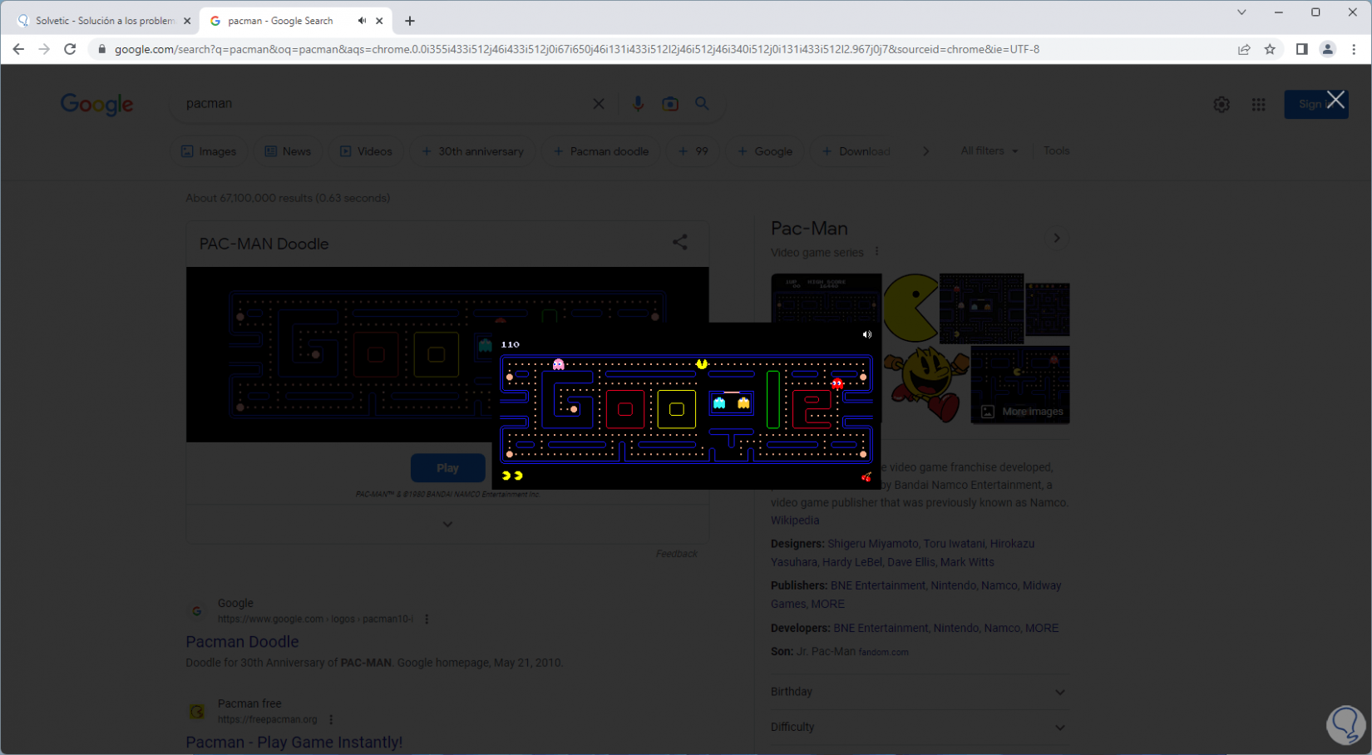Start a voice search with the microphone
This screenshot has width=1372, height=755.
(638, 104)
